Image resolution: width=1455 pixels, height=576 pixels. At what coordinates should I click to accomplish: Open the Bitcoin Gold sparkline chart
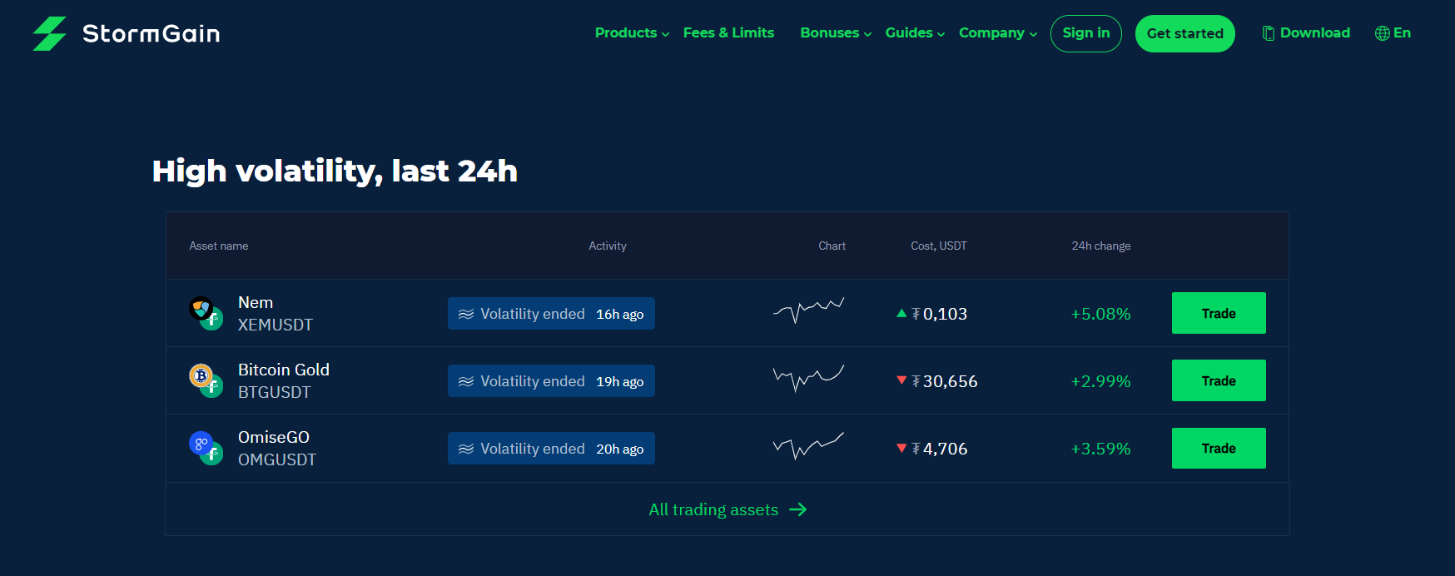pyautogui.click(x=808, y=378)
